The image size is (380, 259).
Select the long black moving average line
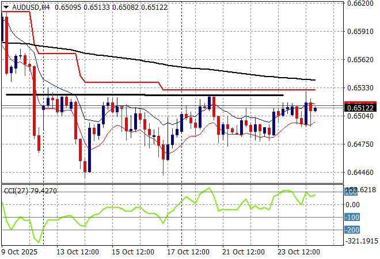coord(158,63)
